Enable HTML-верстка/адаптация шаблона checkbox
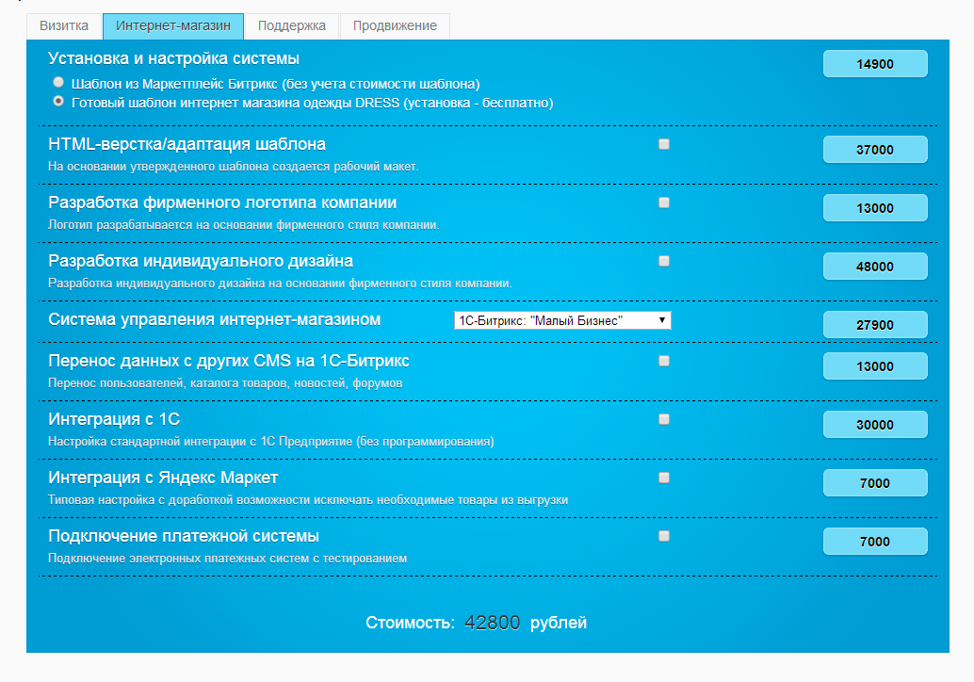Screen dimensions: 974x682 click(664, 144)
